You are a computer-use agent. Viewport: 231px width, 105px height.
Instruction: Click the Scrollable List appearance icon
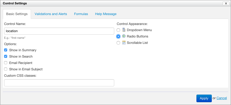(124, 43)
